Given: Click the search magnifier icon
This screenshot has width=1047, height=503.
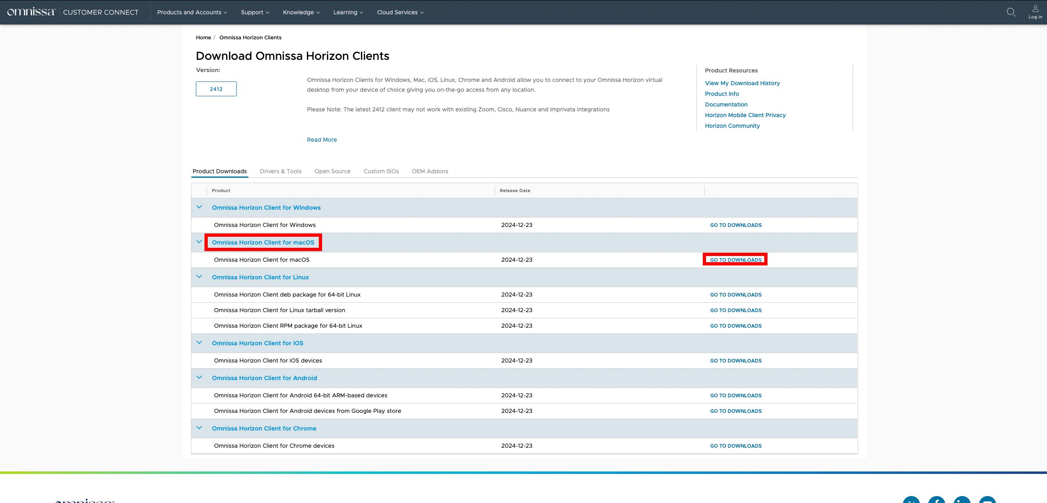Looking at the screenshot, I should pyautogui.click(x=1011, y=12).
